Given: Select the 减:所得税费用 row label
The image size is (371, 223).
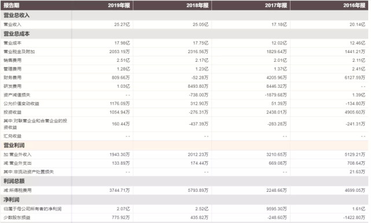Looking at the screenshot, I should (x=17, y=191).
